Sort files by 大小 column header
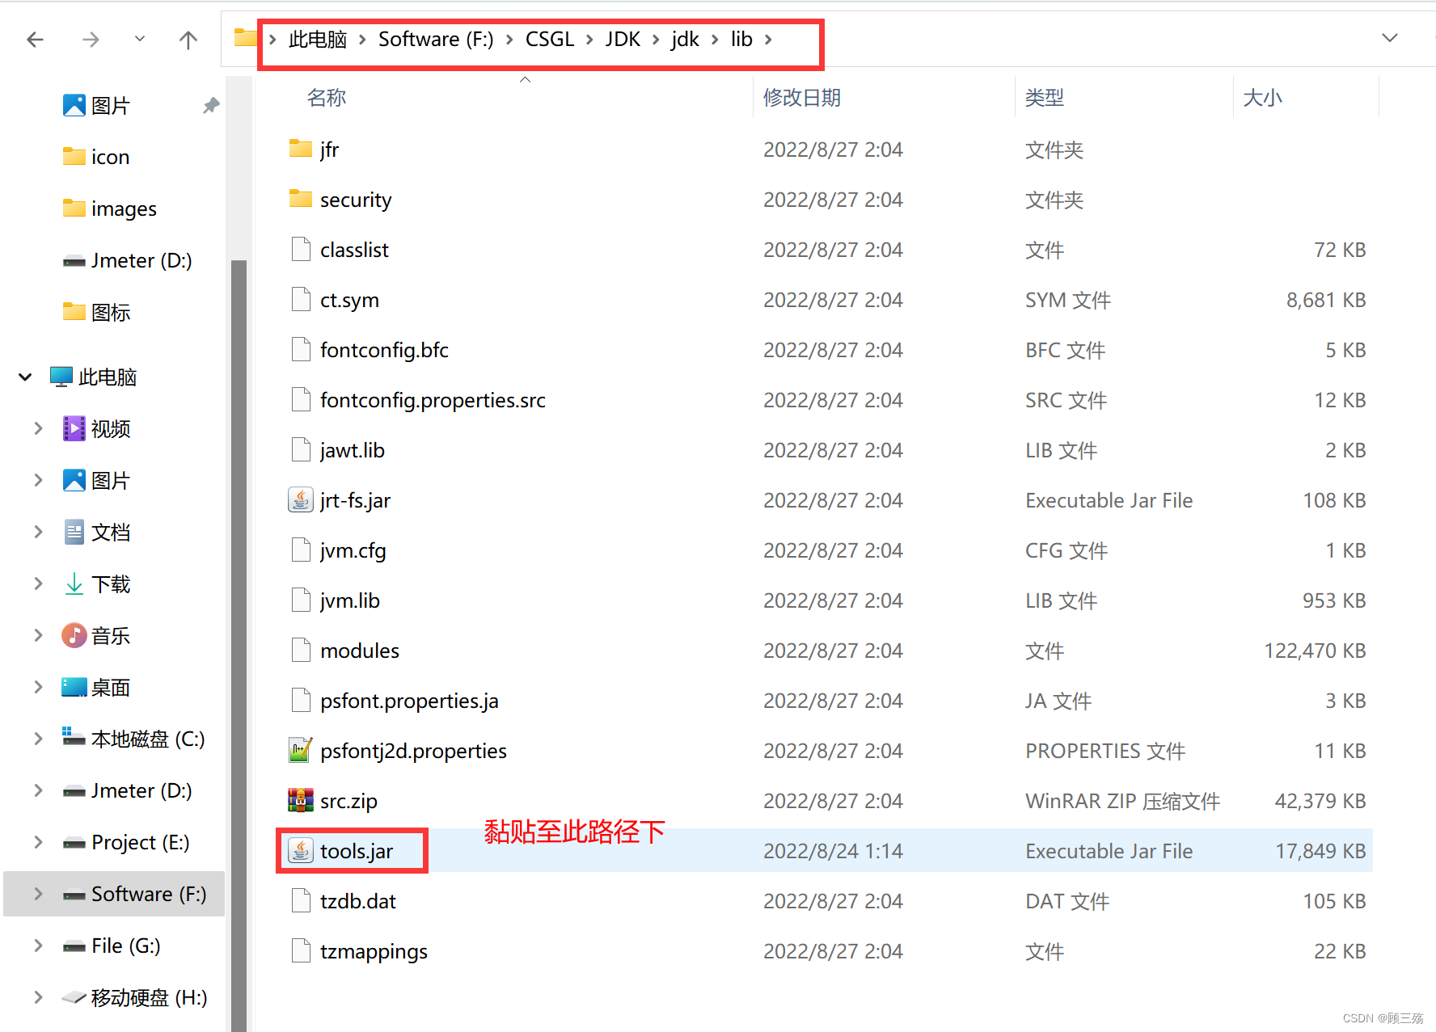Viewport: 1436px width, 1032px height. click(x=1262, y=98)
